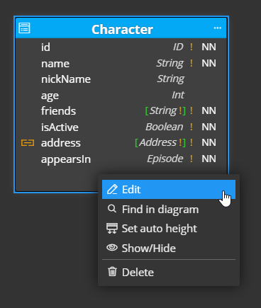
Task: Click the Character table icon in header
Action: (x=24, y=28)
